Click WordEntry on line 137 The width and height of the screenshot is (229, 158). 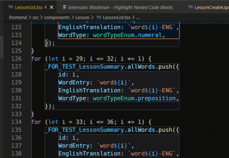coord(74,146)
